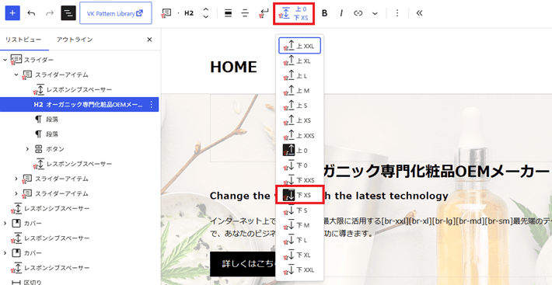Expand the first カバー item
Image resolution: width=552 pixels, height=285 pixels.
coord(5,223)
